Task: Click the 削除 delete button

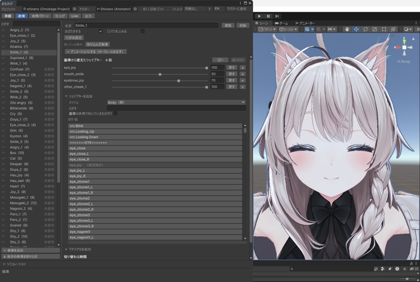Action: click(x=243, y=25)
